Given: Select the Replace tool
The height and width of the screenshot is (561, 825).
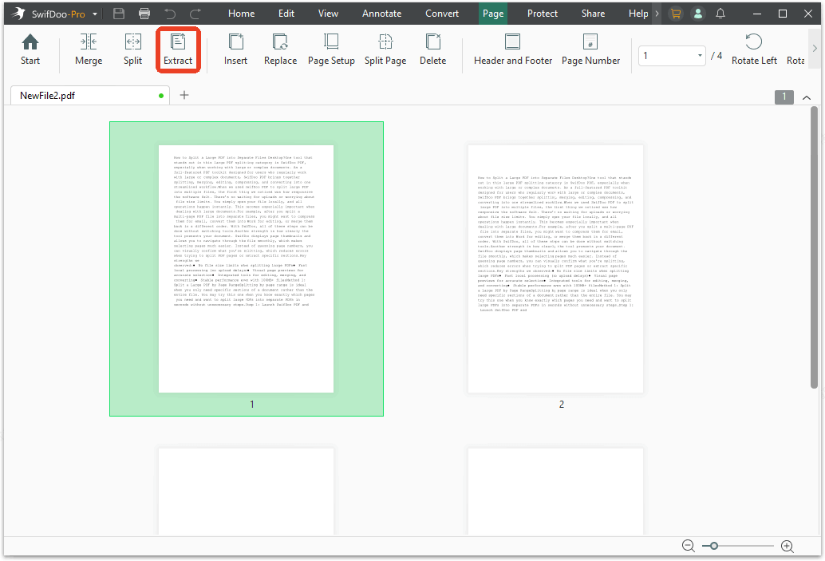Looking at the screenshot, I should pyautogui.click(x=280, y=50).
